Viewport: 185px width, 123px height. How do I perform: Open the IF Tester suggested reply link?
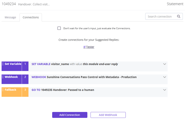coord(89,47)
